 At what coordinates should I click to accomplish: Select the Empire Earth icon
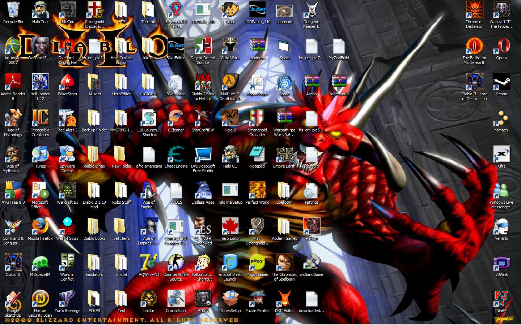(x=284, y=154)
